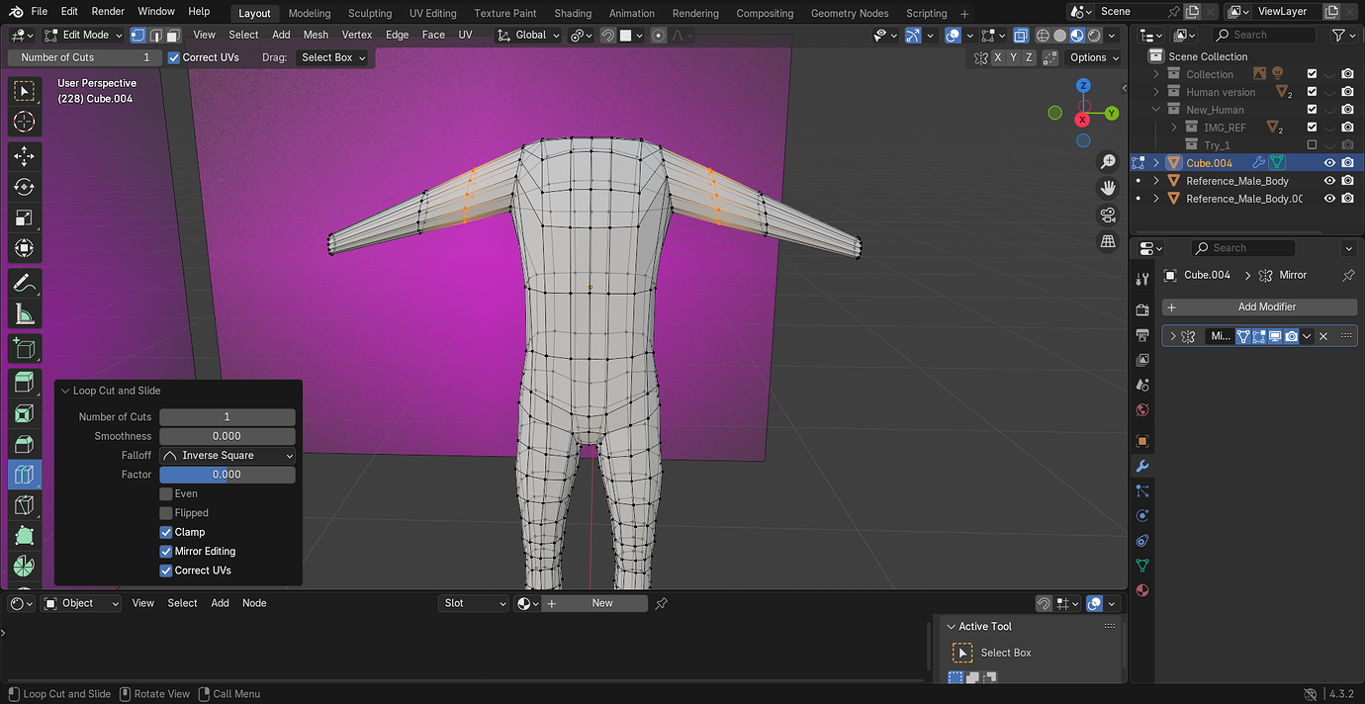Select the Extrude Region tool
The height and width of the screenshot is (704, 1365).
pos(24,382)
